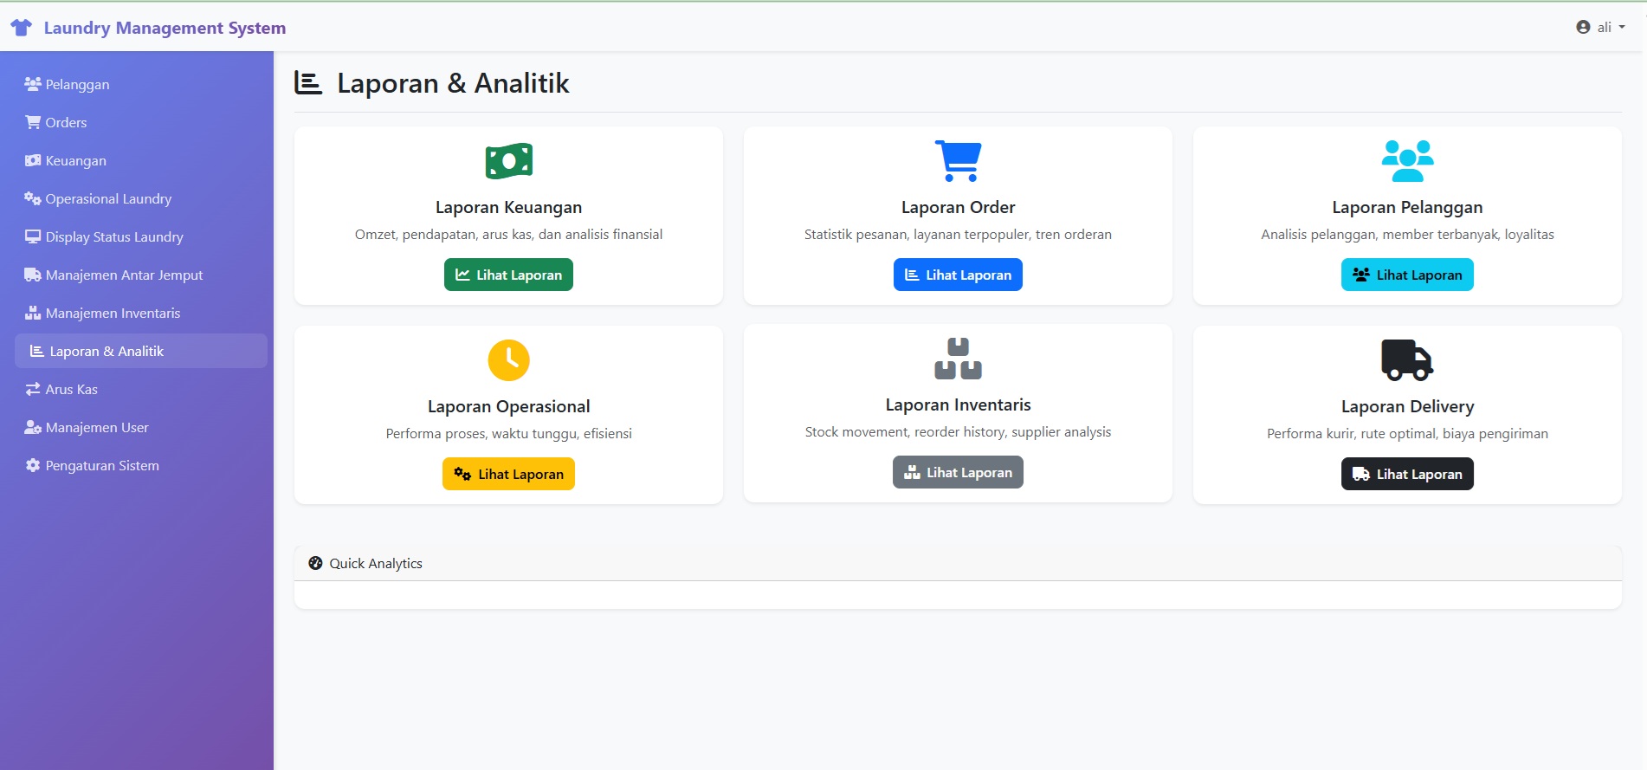Click the black truck icon for Laporan Delivery
The image size is (1647, 770).
pyautogui.click(x=1407, y=360)
